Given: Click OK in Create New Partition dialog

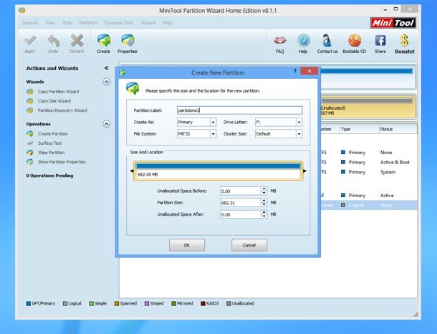Looking at the screenshot, I should (x=187, y=245).
